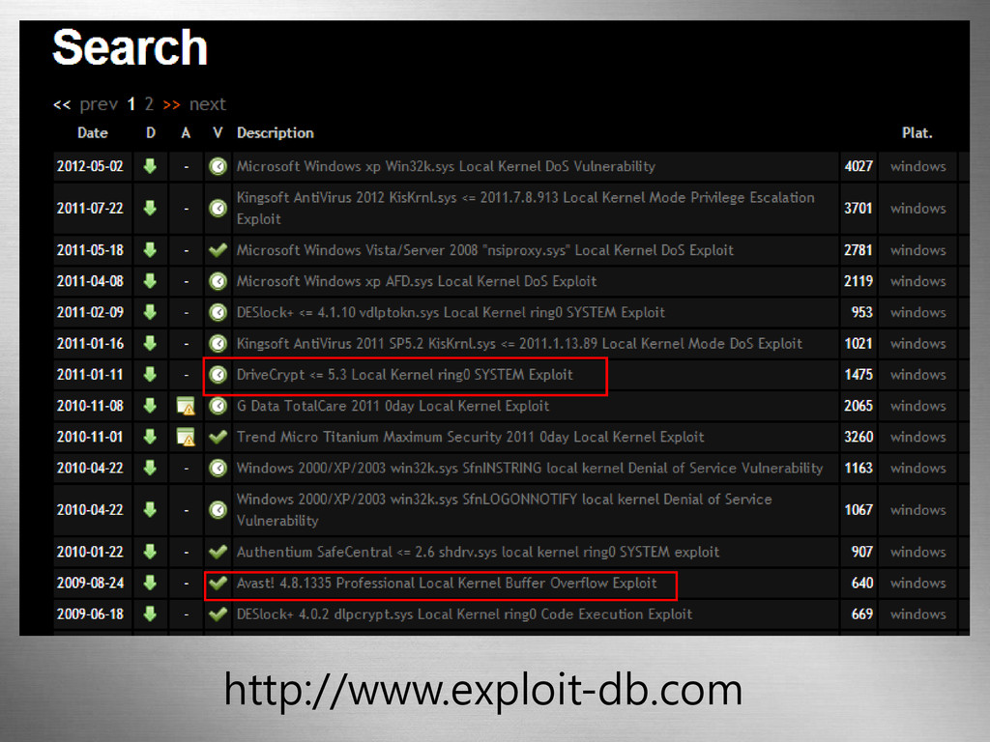
Task: Open win32k.sys SfnINSTRING Denial of Service entry
Action: coord(530,469)
